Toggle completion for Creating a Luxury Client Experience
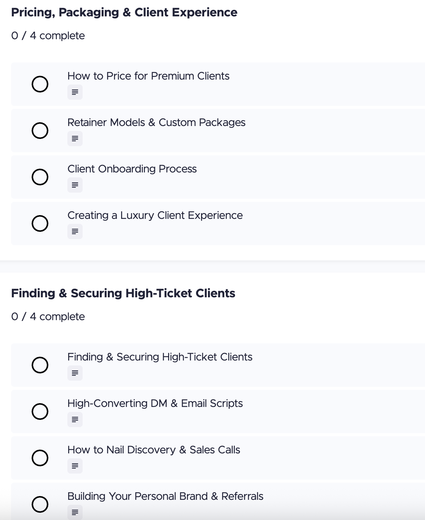This screenshot has height=520, width=425. pos(40,223)
